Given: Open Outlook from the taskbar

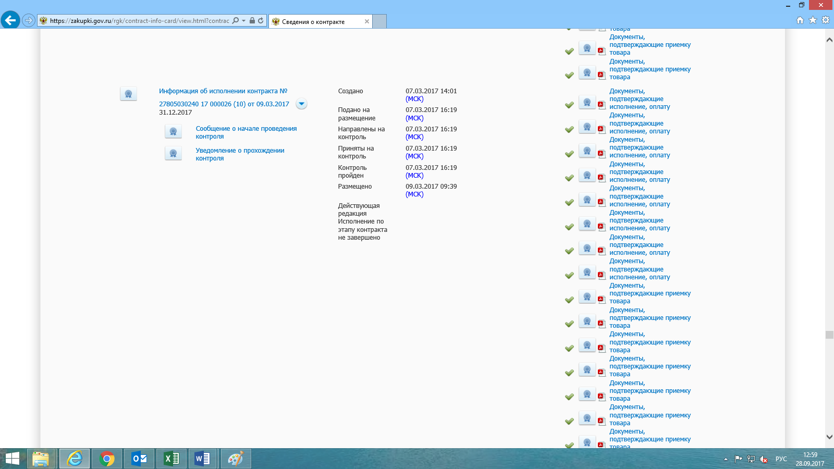Looking at the screenshot, I should pos(139,459).
